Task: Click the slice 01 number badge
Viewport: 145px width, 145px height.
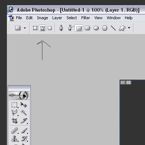Action: pos(123,83)
